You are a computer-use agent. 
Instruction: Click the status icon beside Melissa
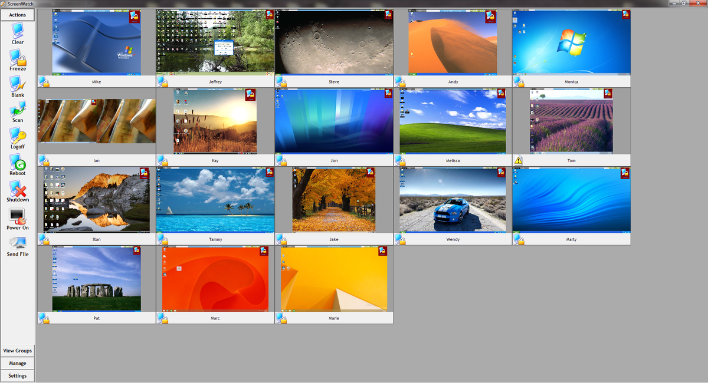tap(400, 160)
